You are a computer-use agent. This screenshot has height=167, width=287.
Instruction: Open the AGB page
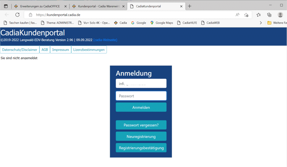tap(45, 50)
